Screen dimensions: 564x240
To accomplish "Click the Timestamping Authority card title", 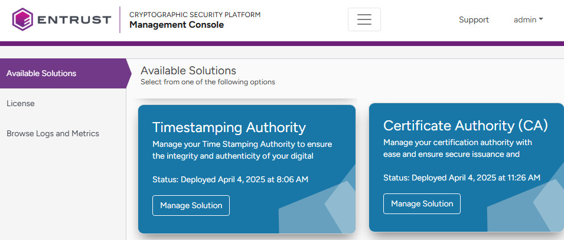I will pos(229,127).
